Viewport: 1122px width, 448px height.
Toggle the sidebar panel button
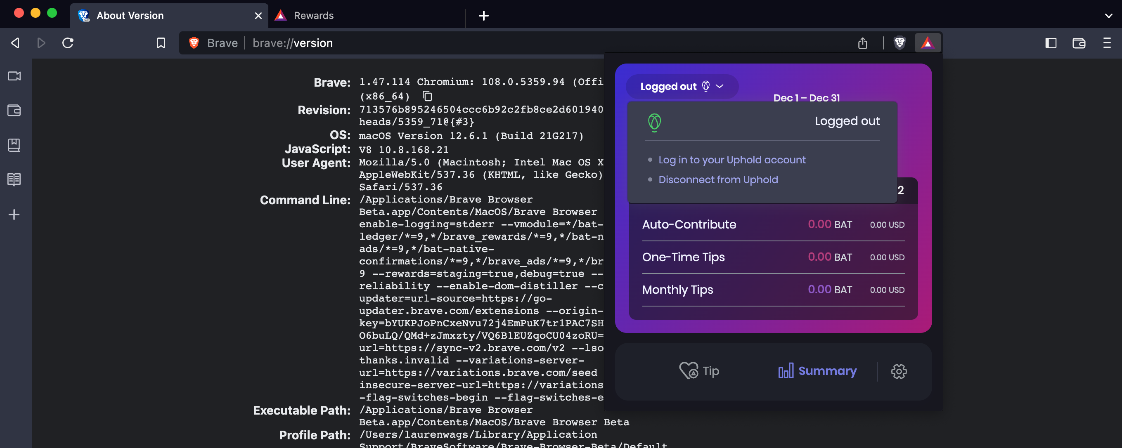point(1051,43)
